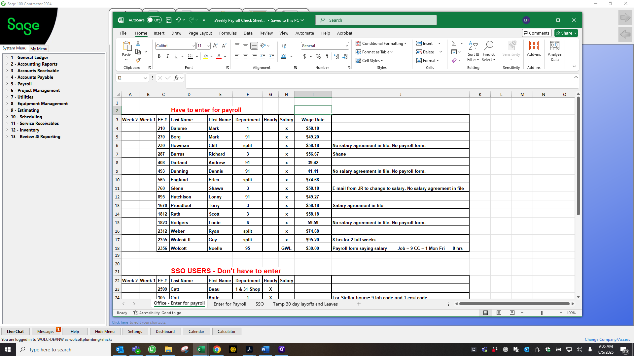Click the Wrap Text icon
634x356 pixels.
(x=284, y=46)
